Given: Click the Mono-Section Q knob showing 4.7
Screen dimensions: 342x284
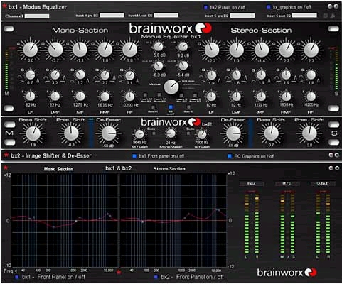Looking at the screenshot, I should [31, 75].
